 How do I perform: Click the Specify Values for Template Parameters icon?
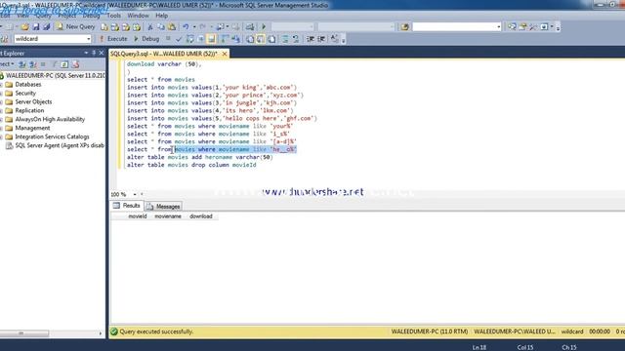click(334, 39)
